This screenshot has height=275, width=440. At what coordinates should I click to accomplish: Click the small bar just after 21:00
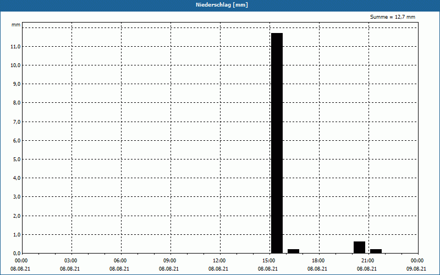(376, 251)
